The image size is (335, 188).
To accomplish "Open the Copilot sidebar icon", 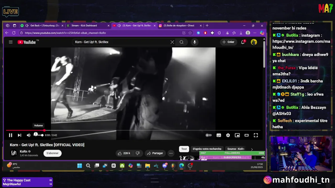I will pyautogui.click(x=262, y=33).
